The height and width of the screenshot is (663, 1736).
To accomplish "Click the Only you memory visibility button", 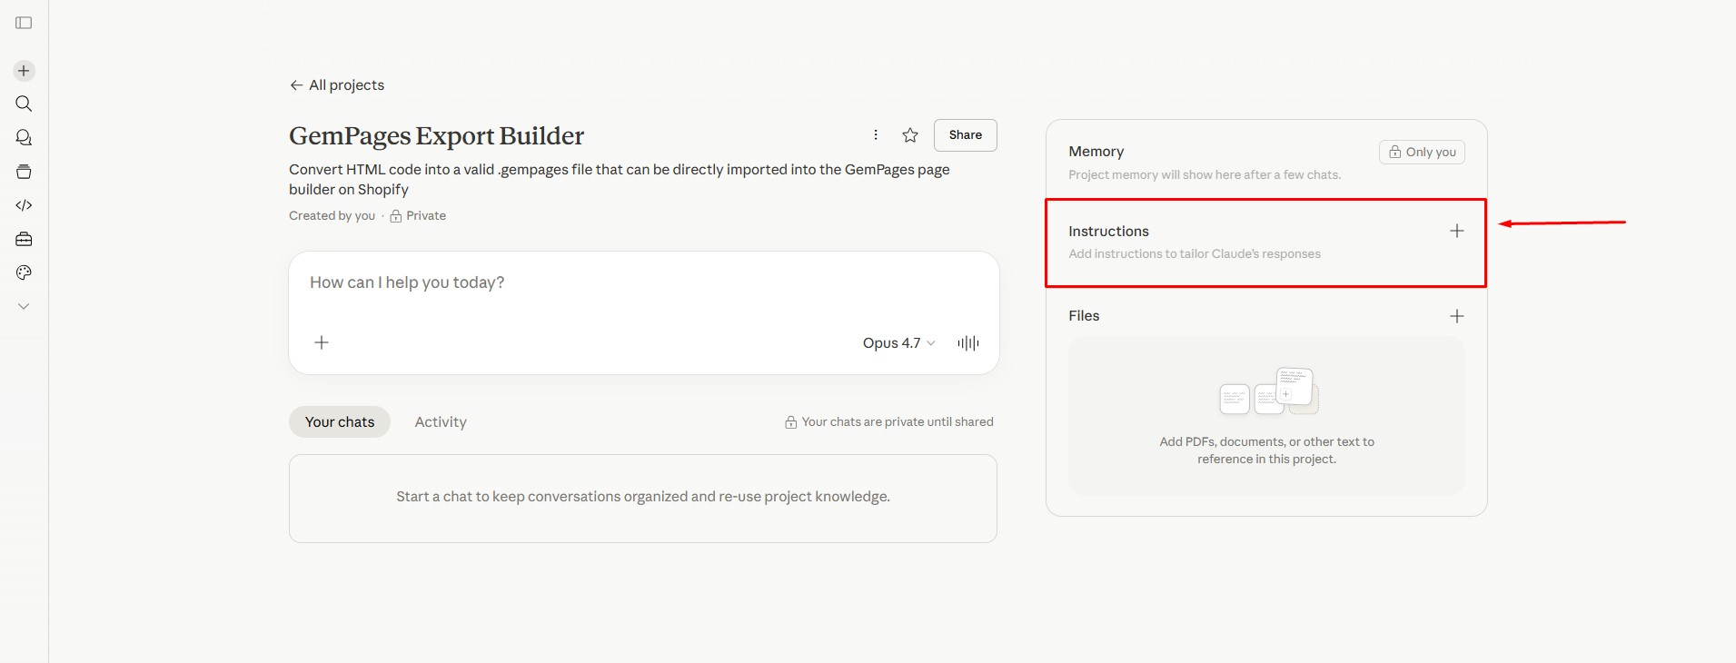I will click(x=1422, y=153).
